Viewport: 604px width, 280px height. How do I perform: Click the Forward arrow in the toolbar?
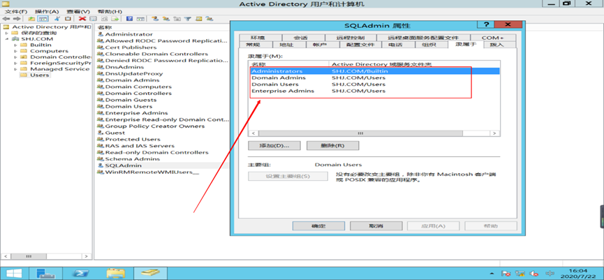coord(17,18)
